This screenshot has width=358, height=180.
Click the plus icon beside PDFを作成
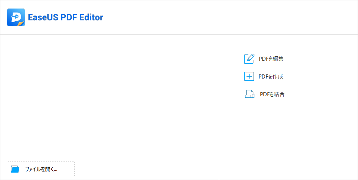pyautogui.click(x=249, y=77)
